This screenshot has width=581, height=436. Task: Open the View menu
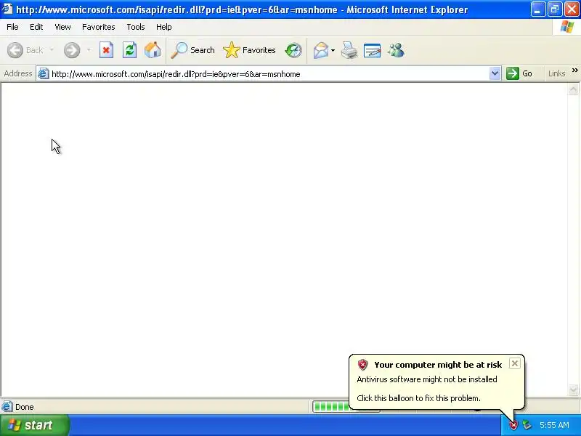(62, 27)
